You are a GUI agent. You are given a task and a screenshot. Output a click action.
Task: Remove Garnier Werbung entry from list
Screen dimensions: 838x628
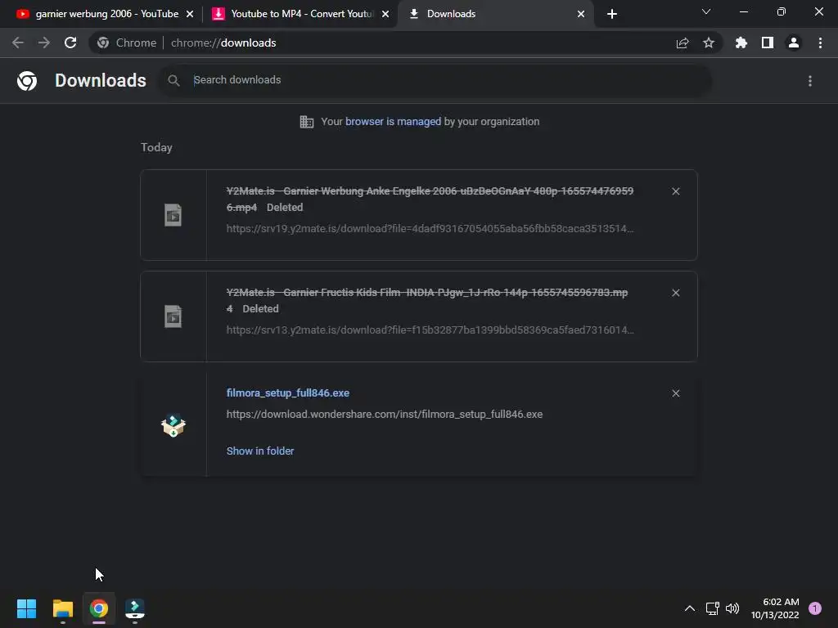click(675, 191)
